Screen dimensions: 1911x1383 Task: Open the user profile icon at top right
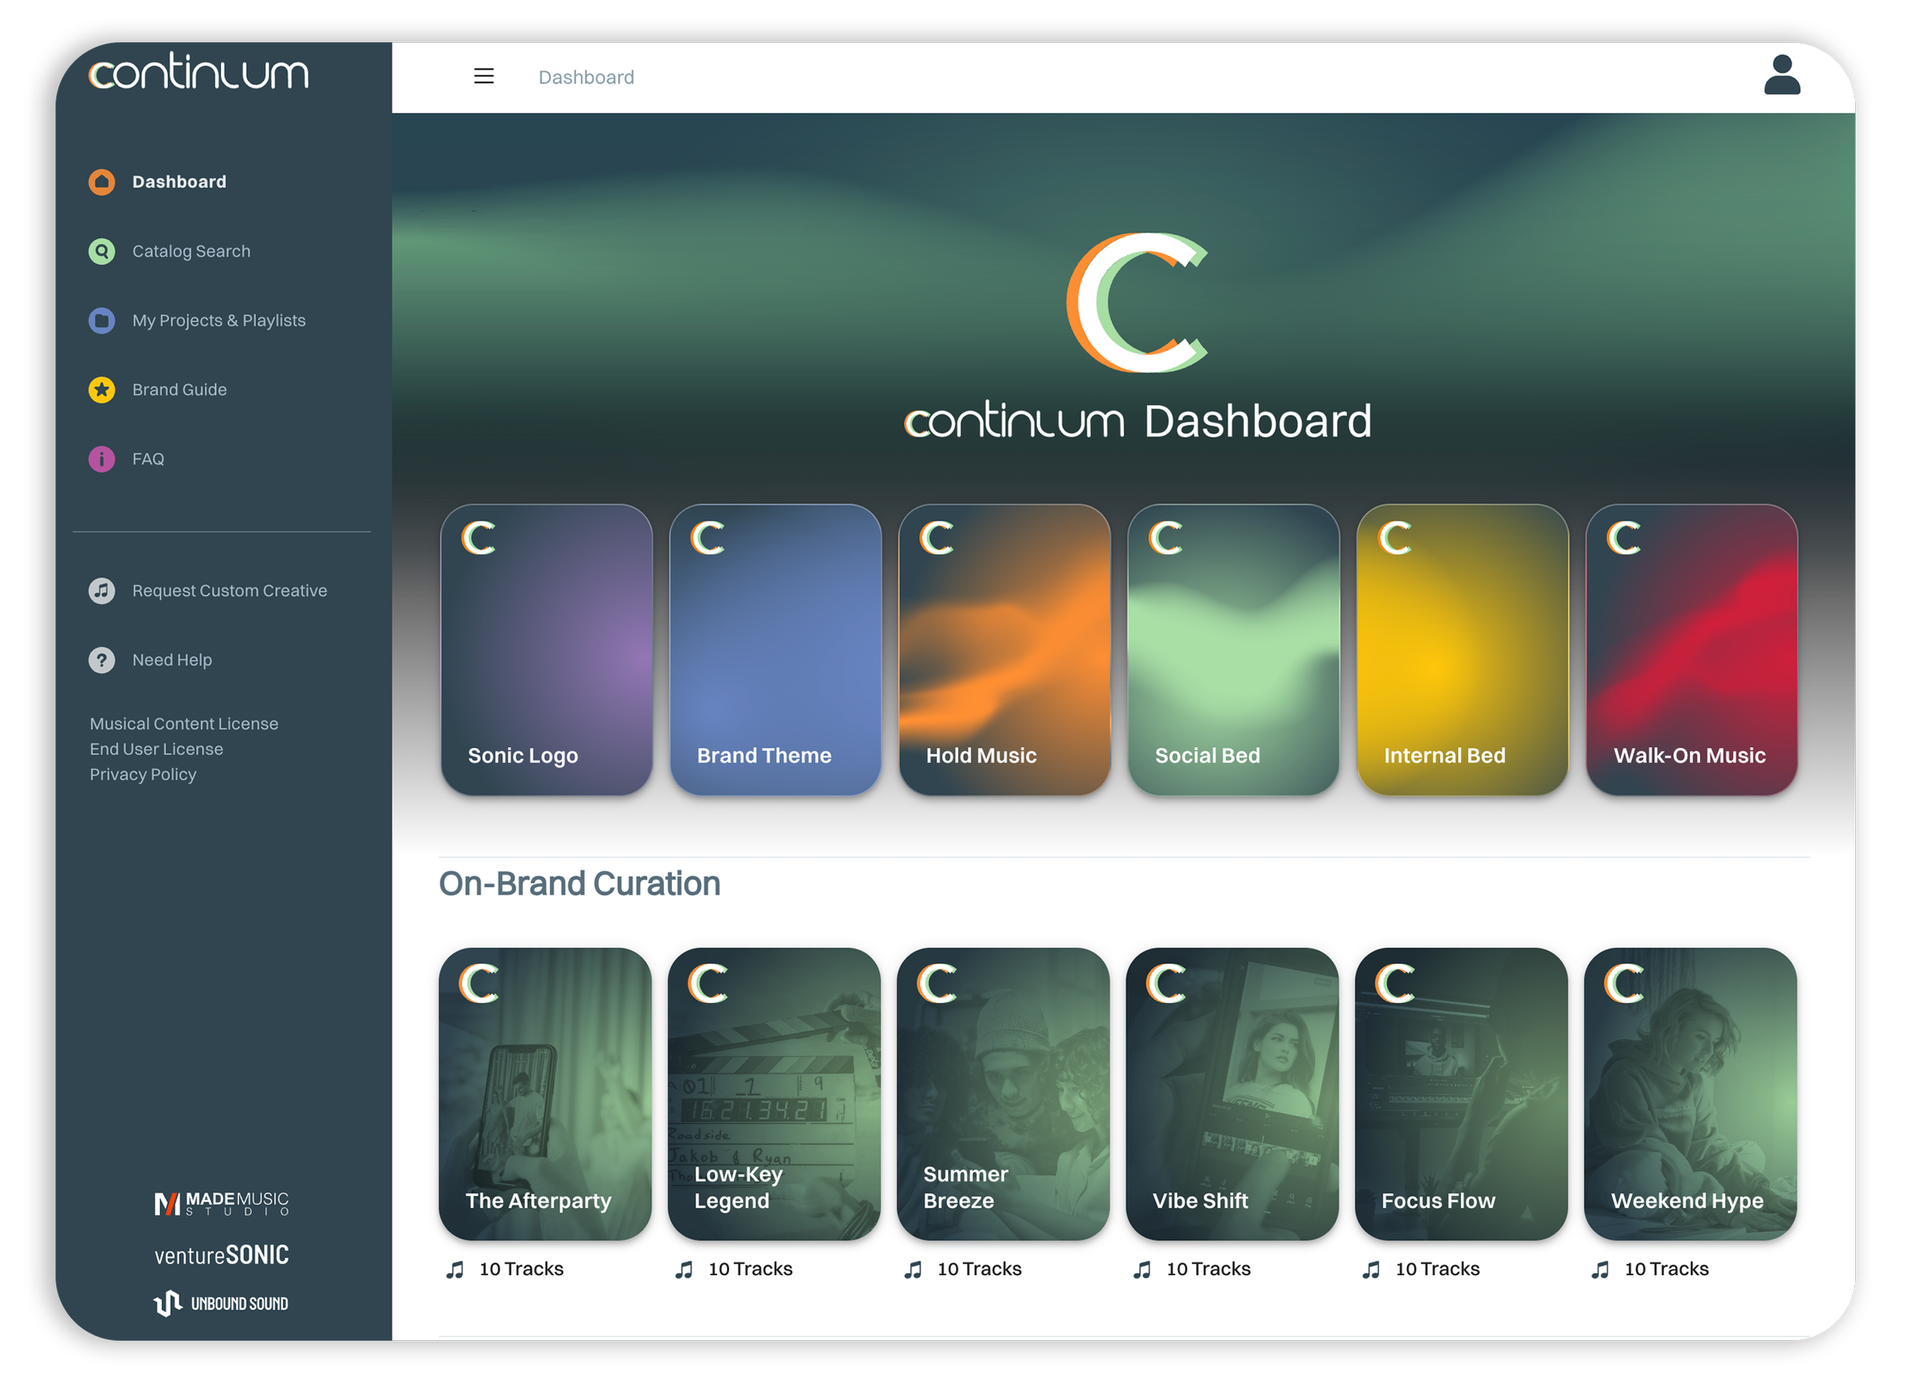point(1781,76)
